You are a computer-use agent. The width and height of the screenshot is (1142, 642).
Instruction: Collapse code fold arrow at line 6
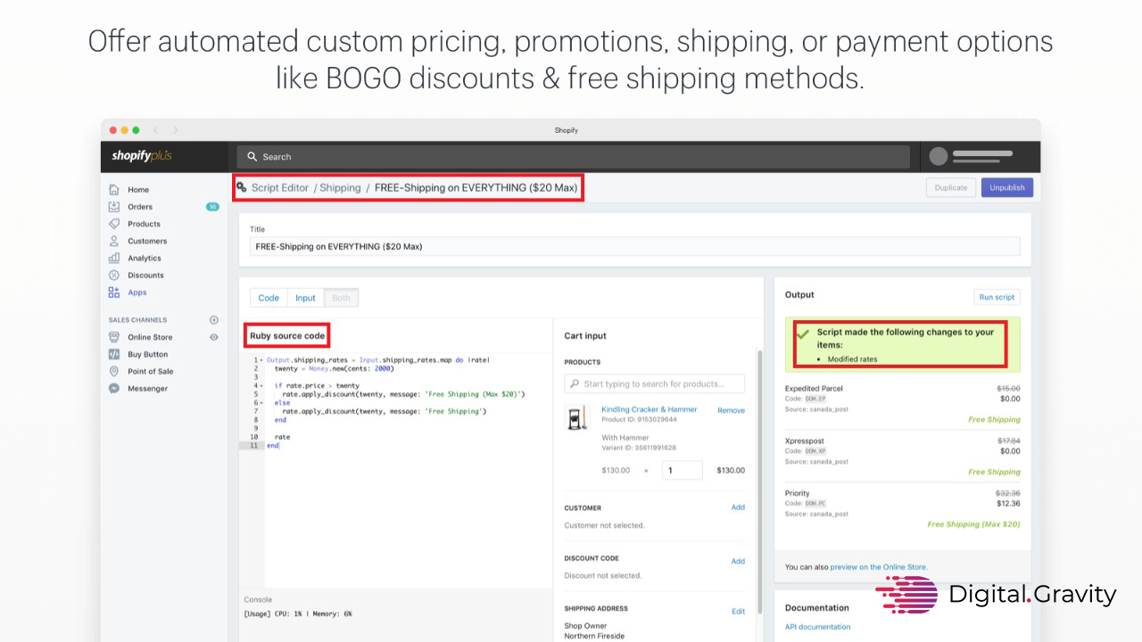pyautogui.click(x=261, y=403)
